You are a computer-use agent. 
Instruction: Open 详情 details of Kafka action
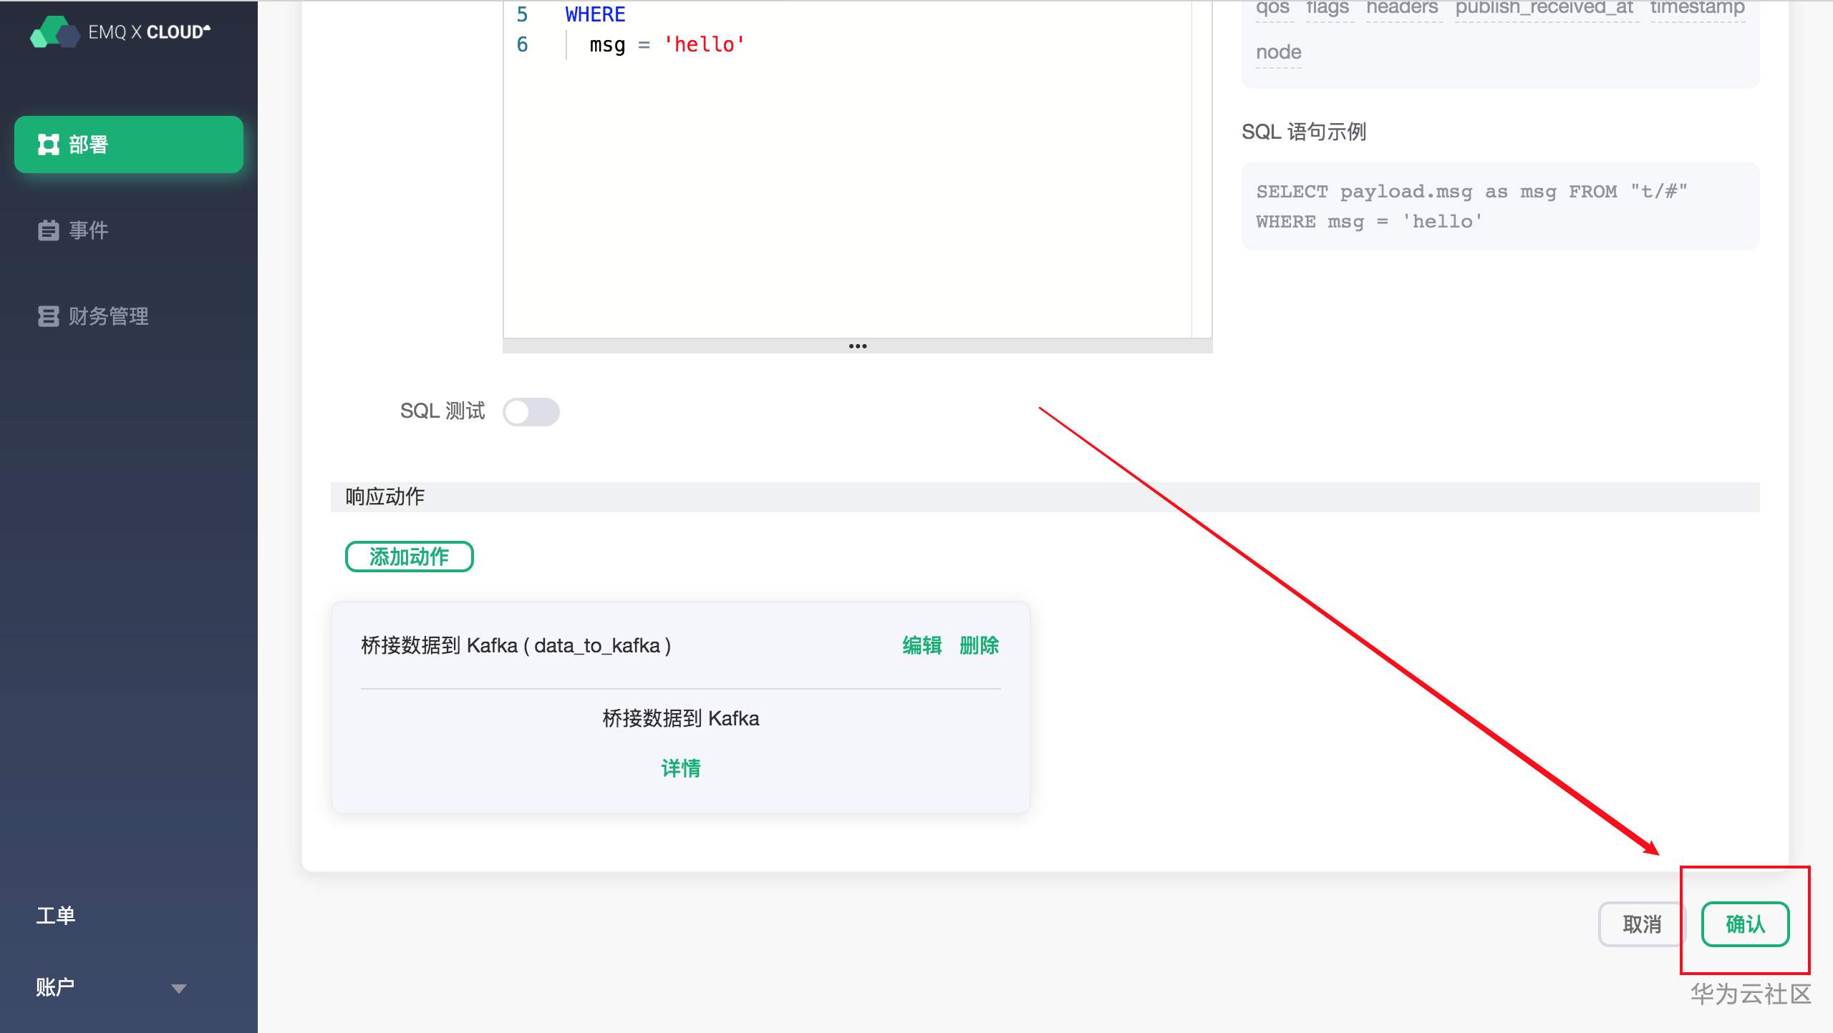pos(680,768)
